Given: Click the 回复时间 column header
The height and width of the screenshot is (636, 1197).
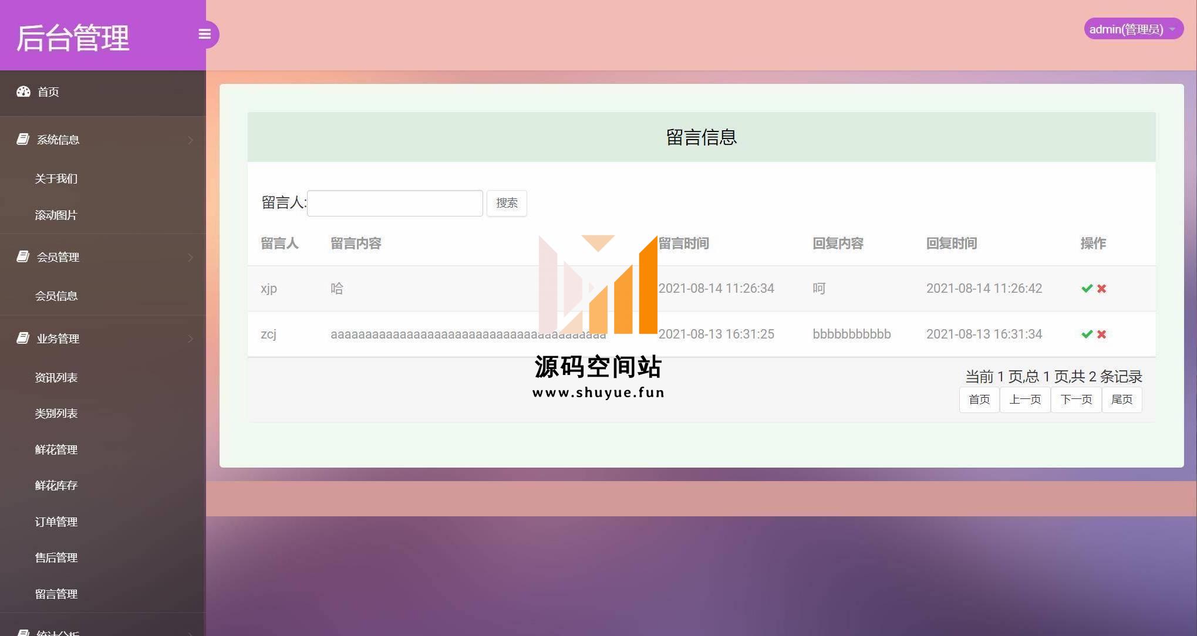Looking at the screenshot, I should 952,243.
